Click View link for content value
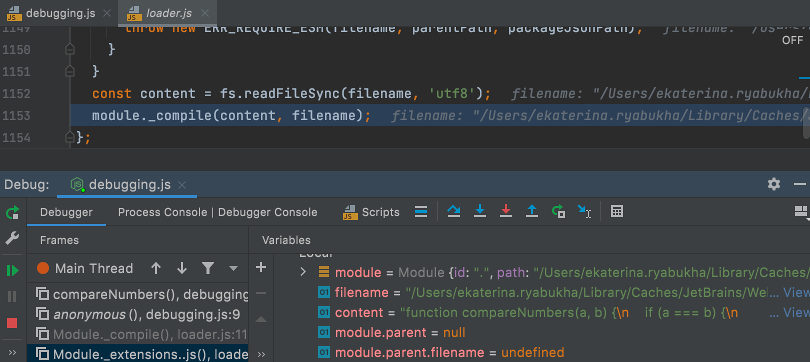The height and width of the screenshot is (362, 810). click(795, 312)
